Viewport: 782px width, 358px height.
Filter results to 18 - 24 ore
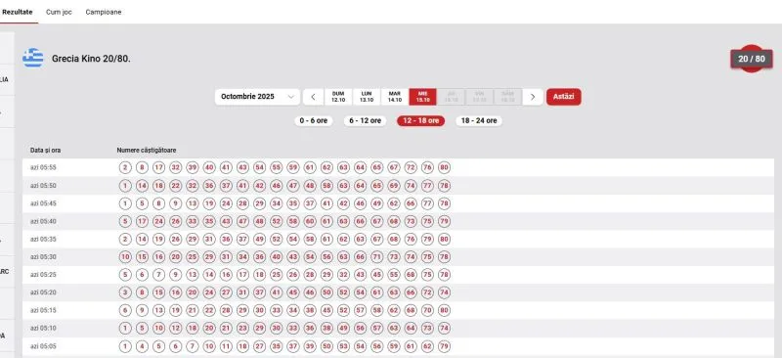coord(479,121)
